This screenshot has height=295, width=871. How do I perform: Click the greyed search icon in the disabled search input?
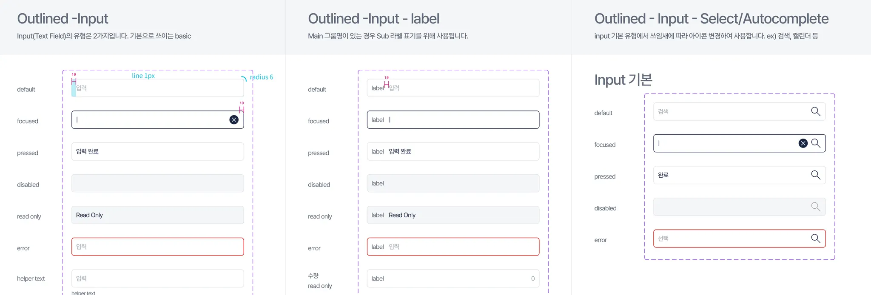(815, 207)
